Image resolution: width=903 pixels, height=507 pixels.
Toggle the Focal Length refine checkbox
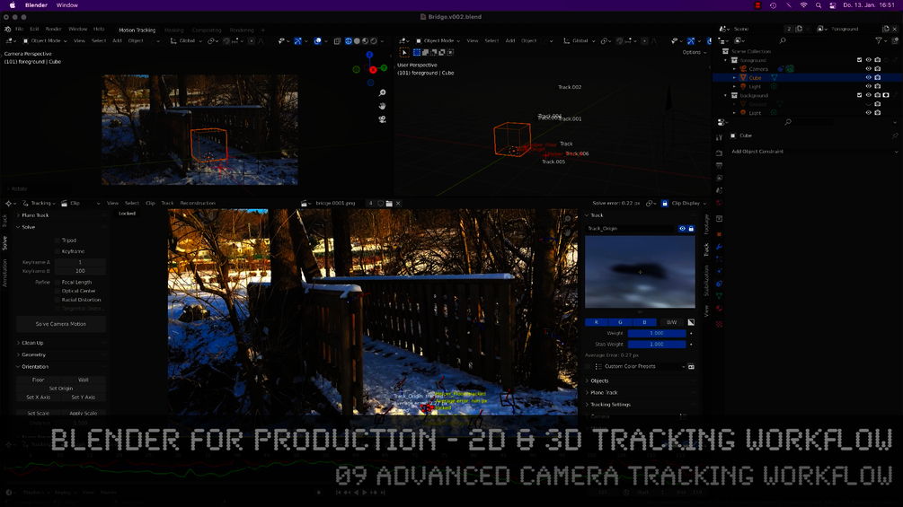point(57,283)
